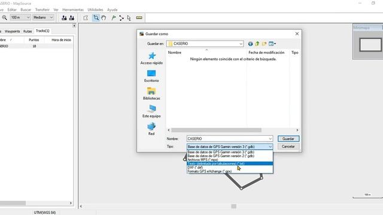Select the distance measure ruler tool
The image size is (383, 215).
pos(139,17)
